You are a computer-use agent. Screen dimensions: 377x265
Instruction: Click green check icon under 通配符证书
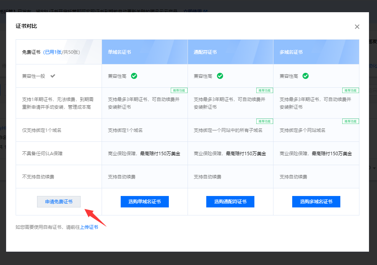[x=220, y=76]
